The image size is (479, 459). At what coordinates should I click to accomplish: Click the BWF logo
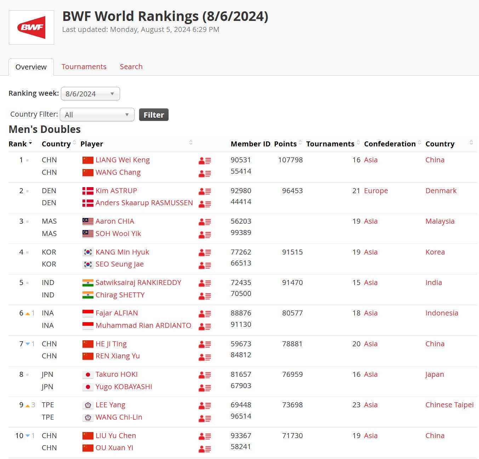click(x=32, y=27)
